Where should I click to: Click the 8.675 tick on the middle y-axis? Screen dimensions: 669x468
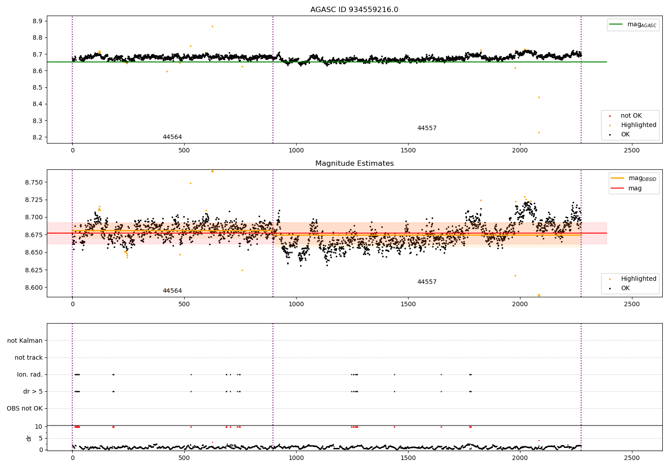34,235
